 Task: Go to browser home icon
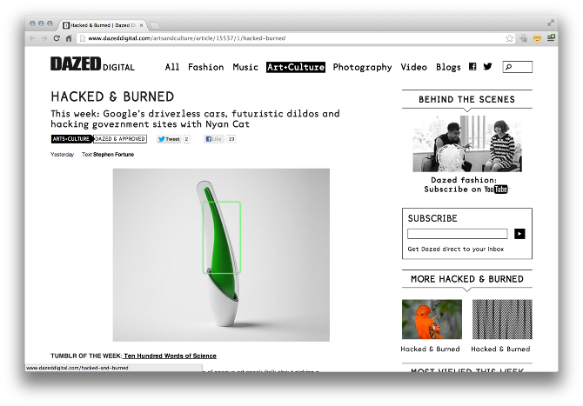click(69, 38)
